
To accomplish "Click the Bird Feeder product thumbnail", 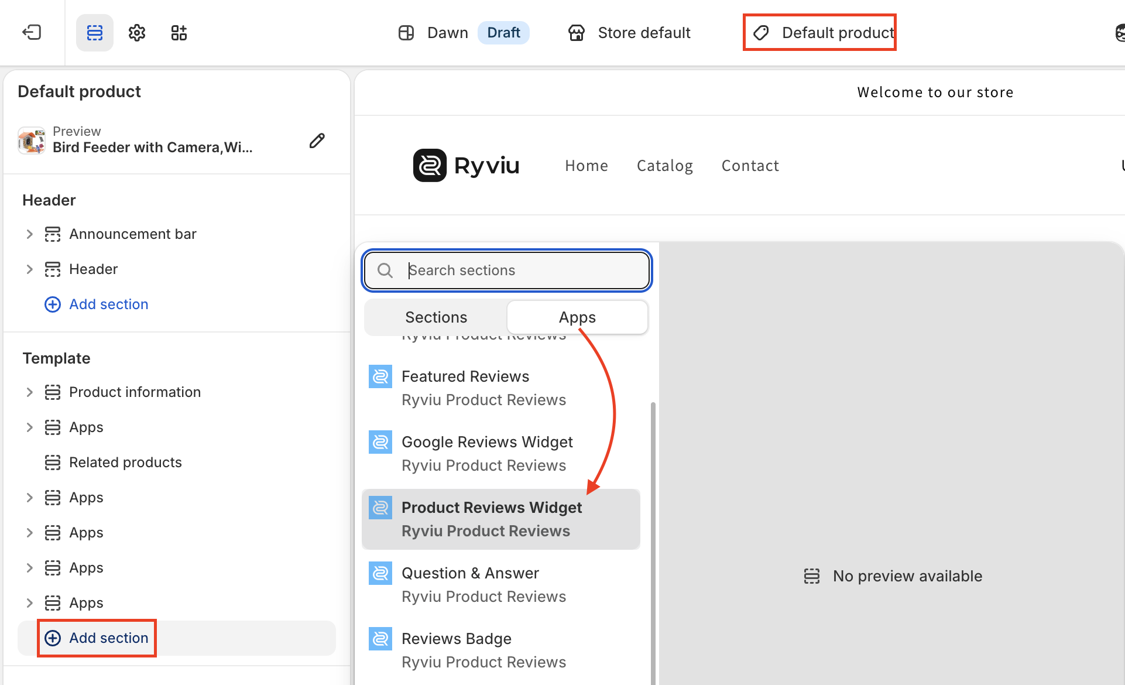I will [x=32, y=141].
